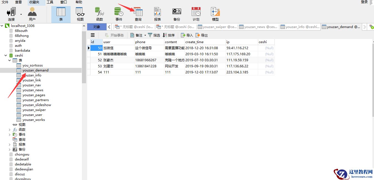Expand the 函数 node in tree

coord(10,129)
